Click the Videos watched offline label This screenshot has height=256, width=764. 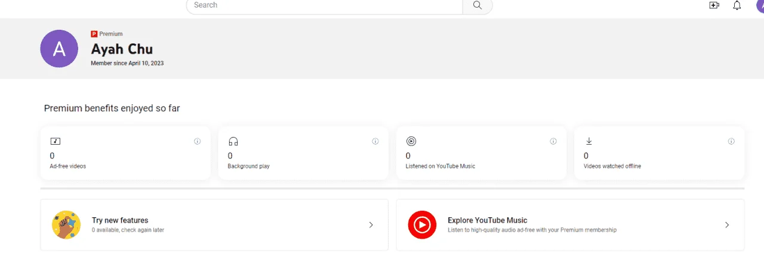click(x=612, y=166)
